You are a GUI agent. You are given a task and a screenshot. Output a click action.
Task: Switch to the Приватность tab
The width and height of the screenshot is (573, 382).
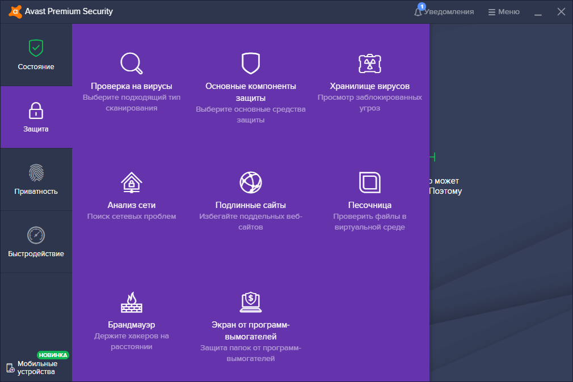tap(36, 179)
